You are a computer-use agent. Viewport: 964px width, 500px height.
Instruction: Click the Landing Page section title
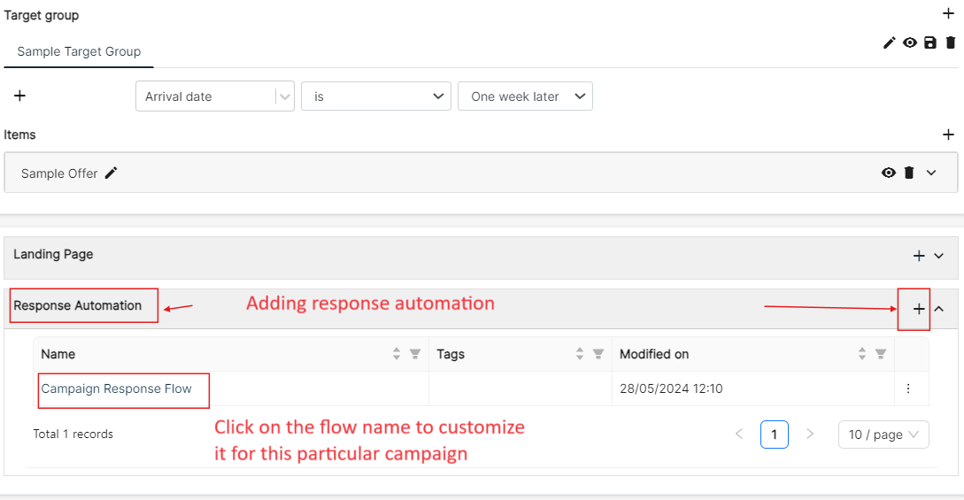point(53,254)
